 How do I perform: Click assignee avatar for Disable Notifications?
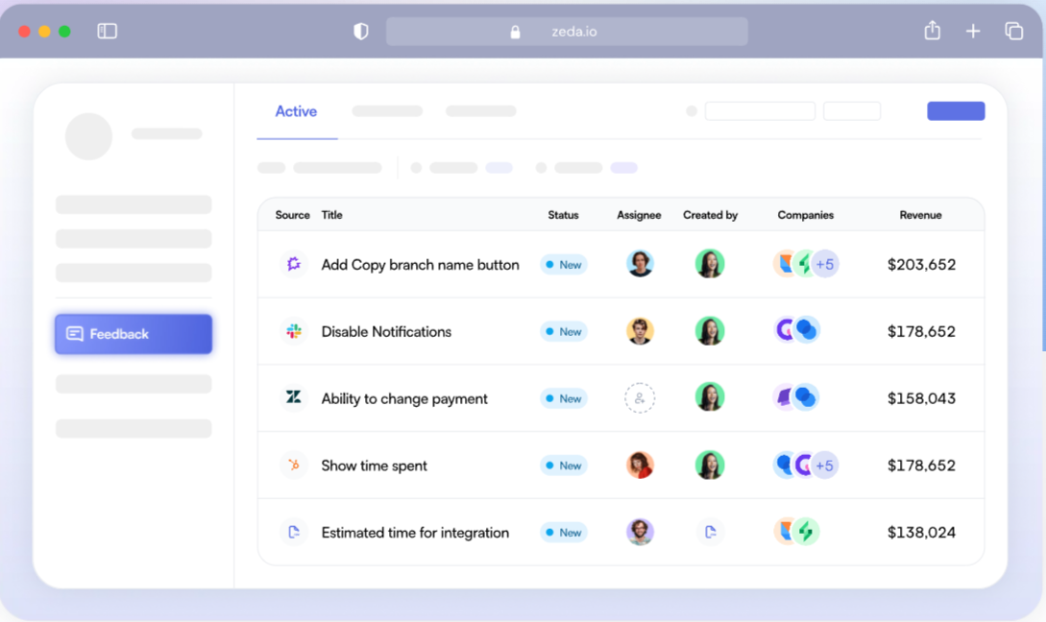point(640,330)
